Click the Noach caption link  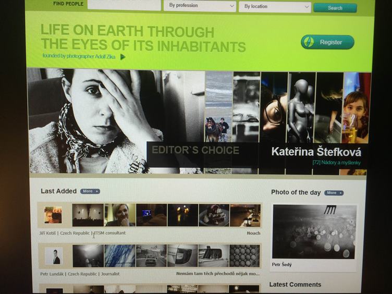click(253, 233)
